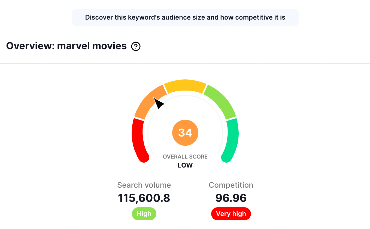Select the red gauge segment

[138, 140]
